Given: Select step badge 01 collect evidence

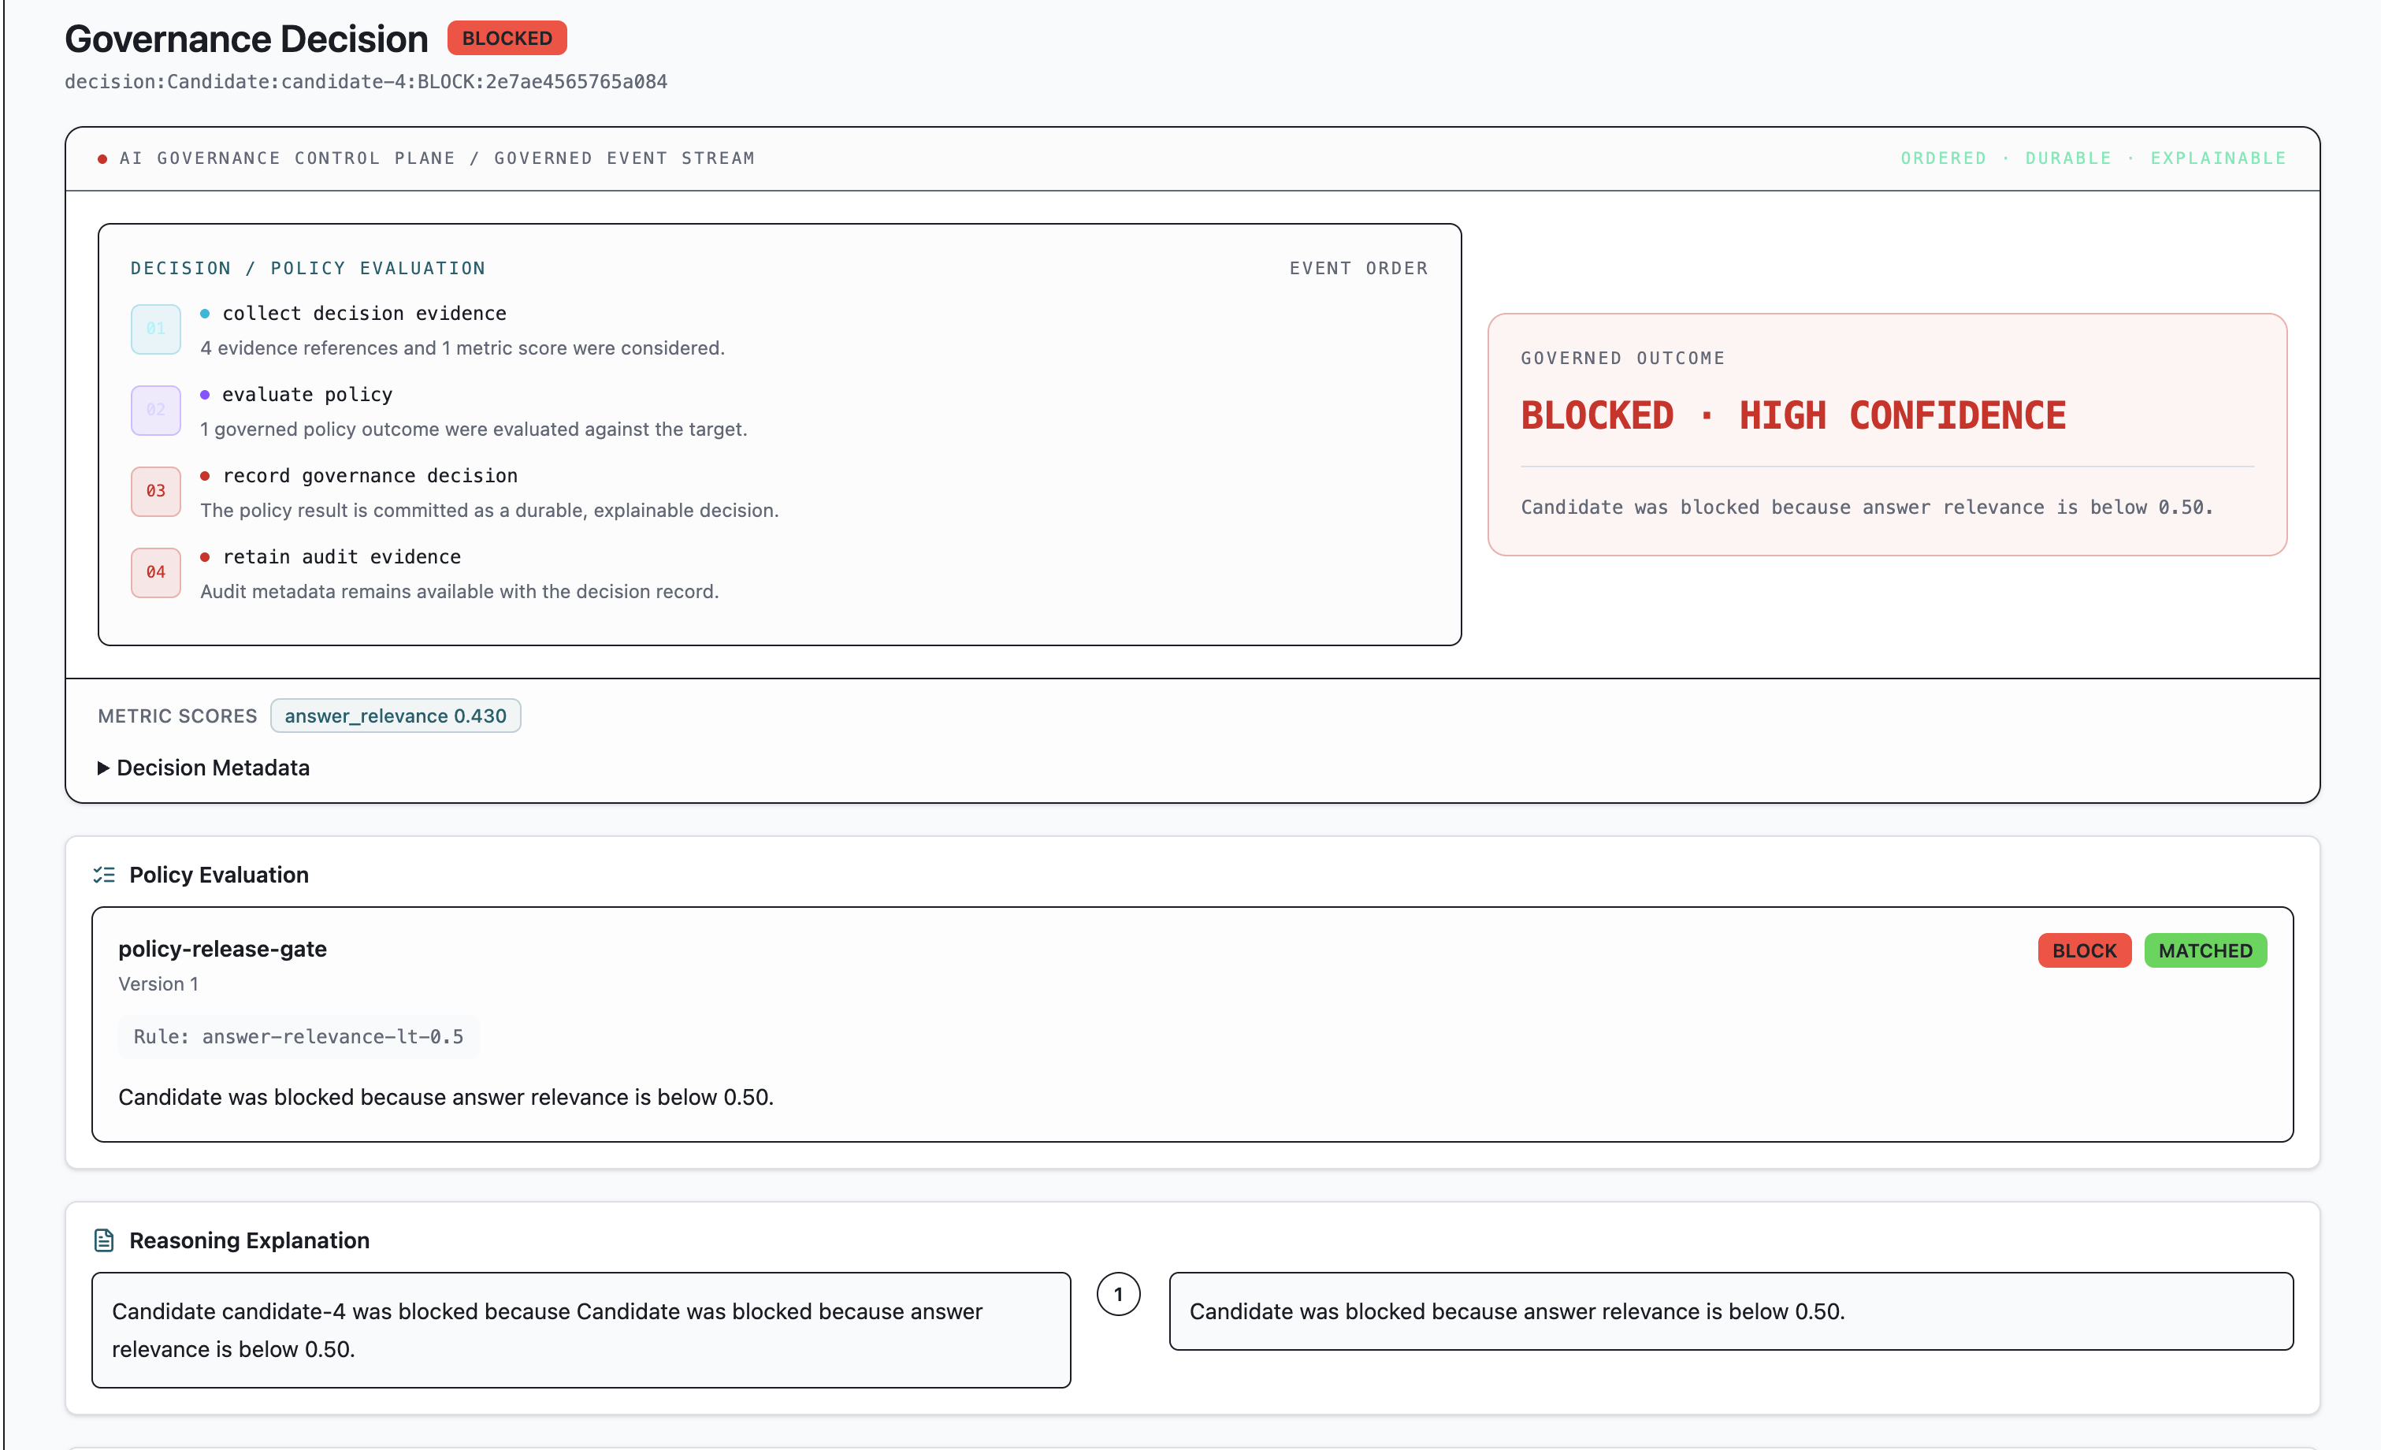Looking at the screenshot, I should 155,329.
